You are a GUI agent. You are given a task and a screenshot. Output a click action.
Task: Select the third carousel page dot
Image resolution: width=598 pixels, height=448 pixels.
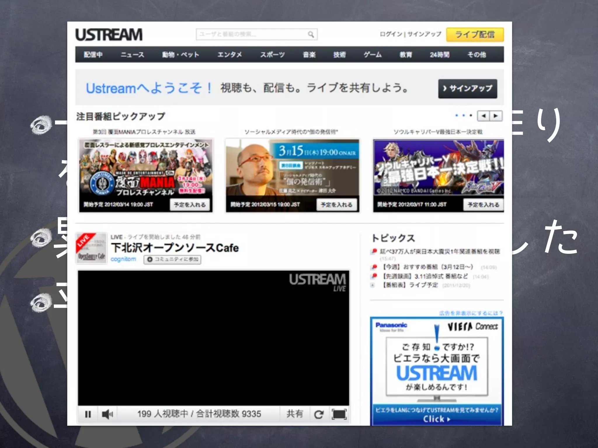[x=471, y=116]
